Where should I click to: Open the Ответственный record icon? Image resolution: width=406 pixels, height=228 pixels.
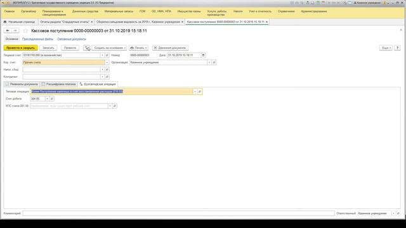click(398, 213)
